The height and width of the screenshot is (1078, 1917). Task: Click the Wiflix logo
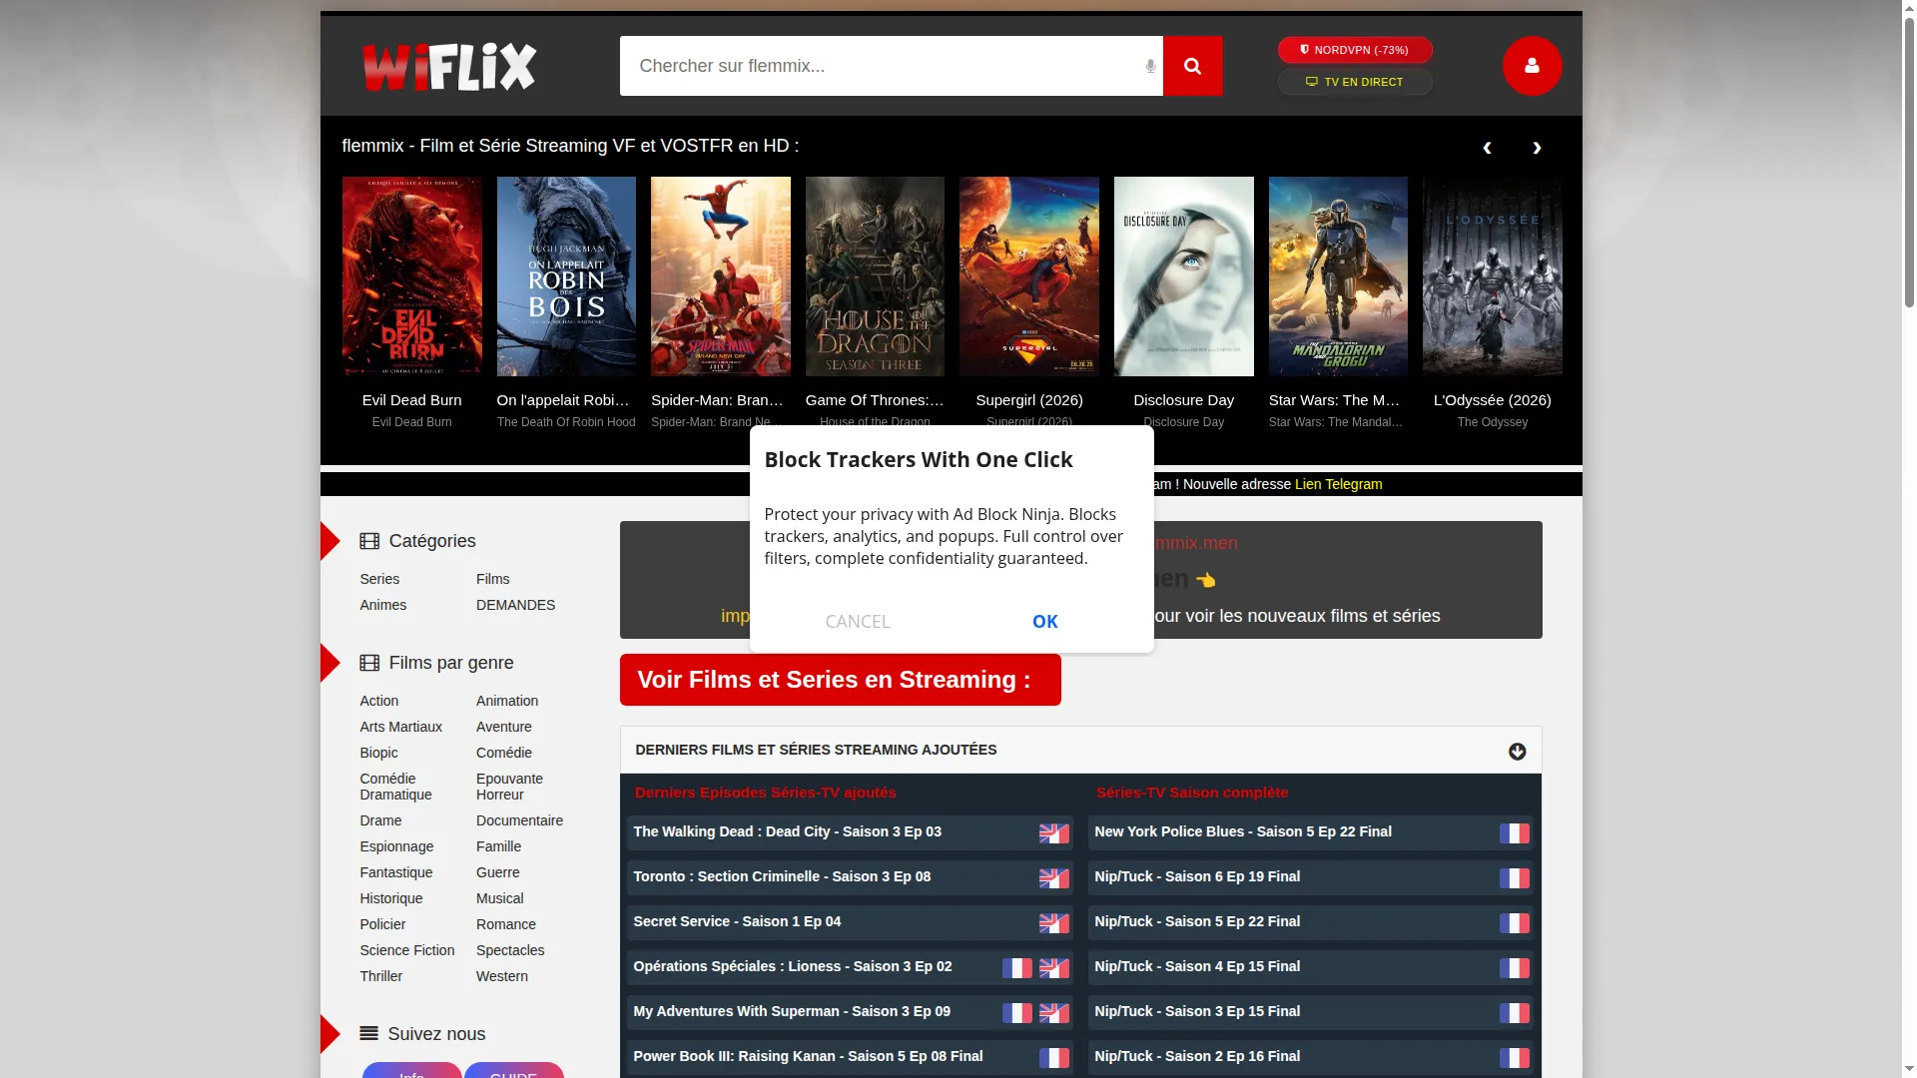449,67
